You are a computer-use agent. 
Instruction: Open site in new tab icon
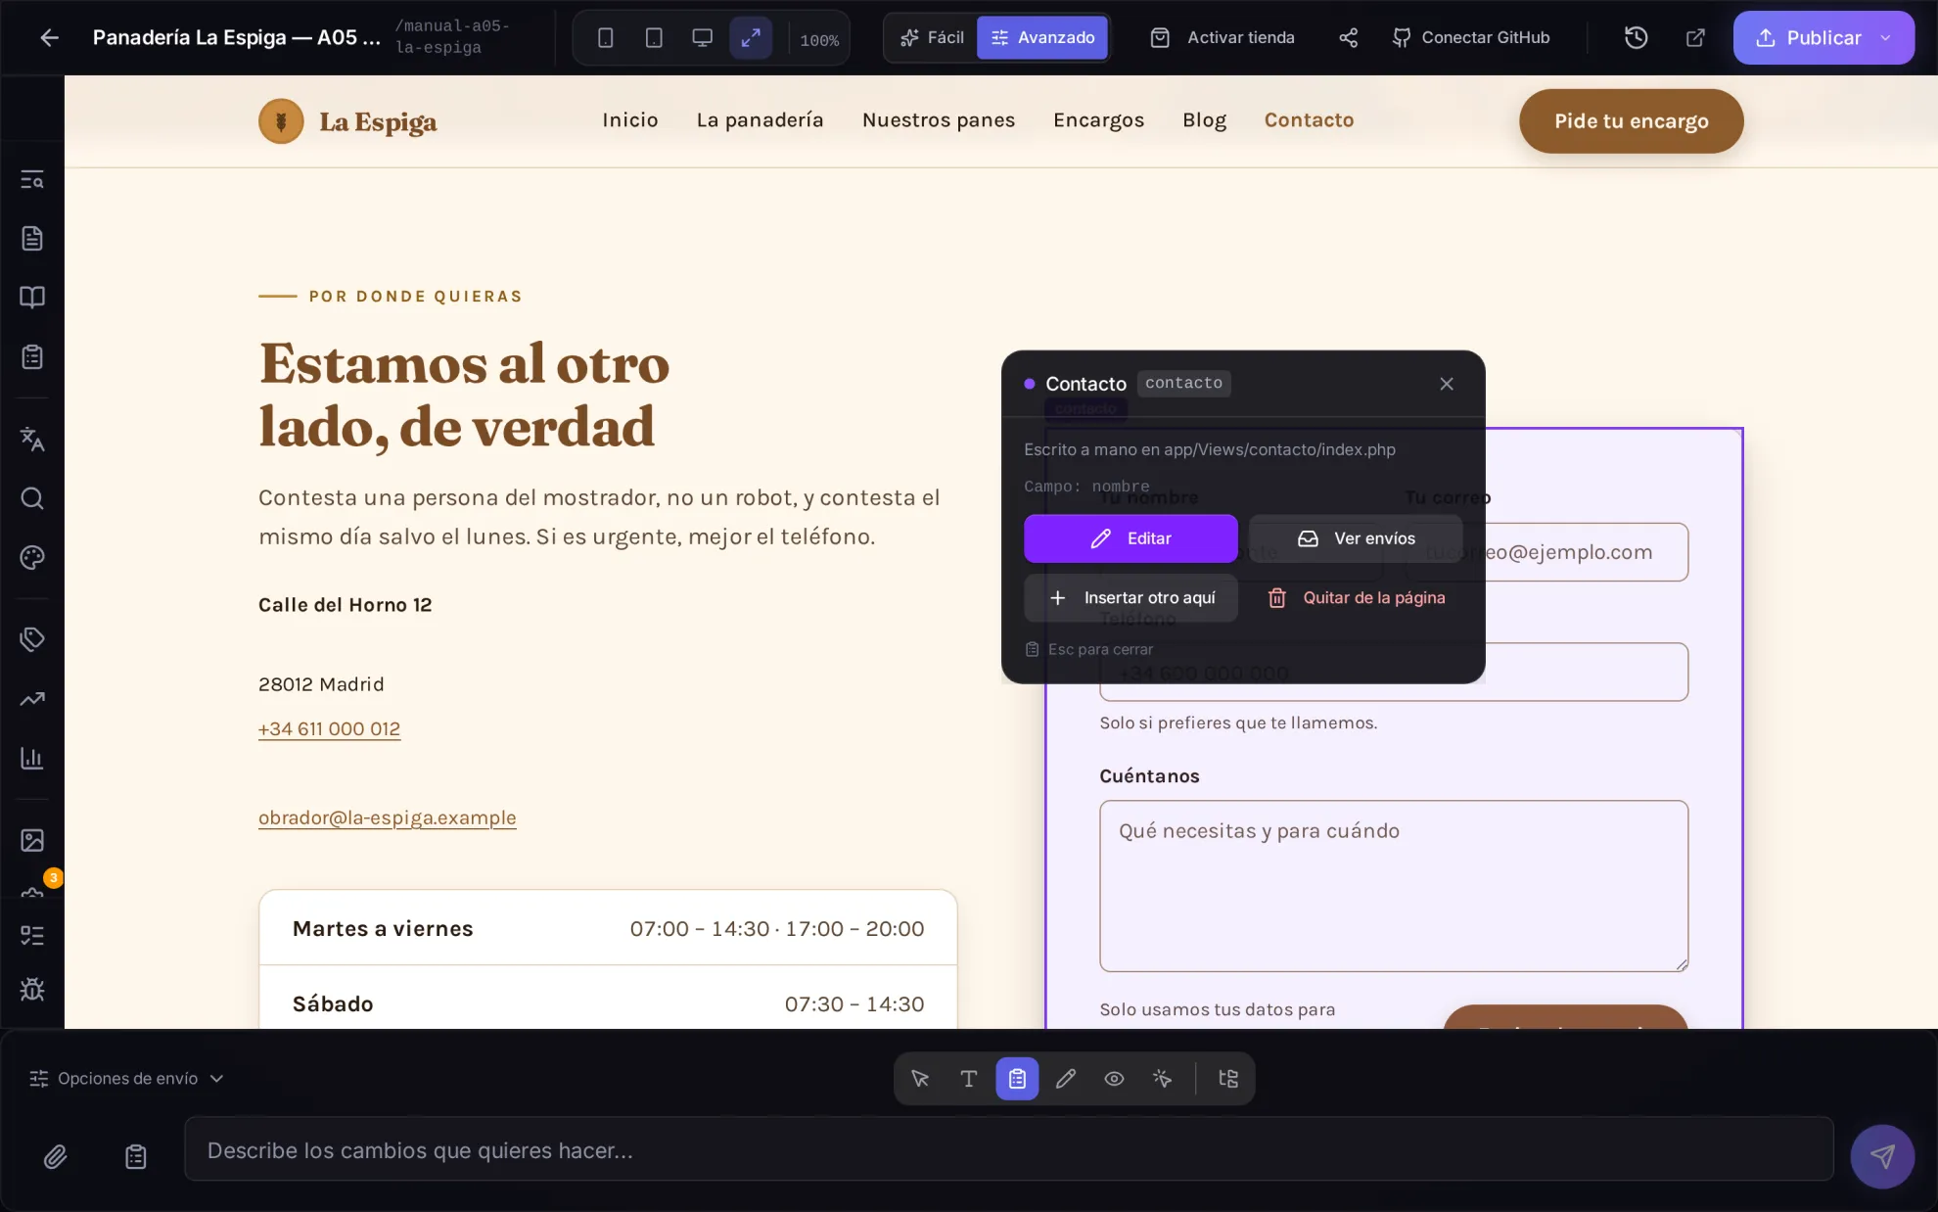click(x=1695, y=37)
